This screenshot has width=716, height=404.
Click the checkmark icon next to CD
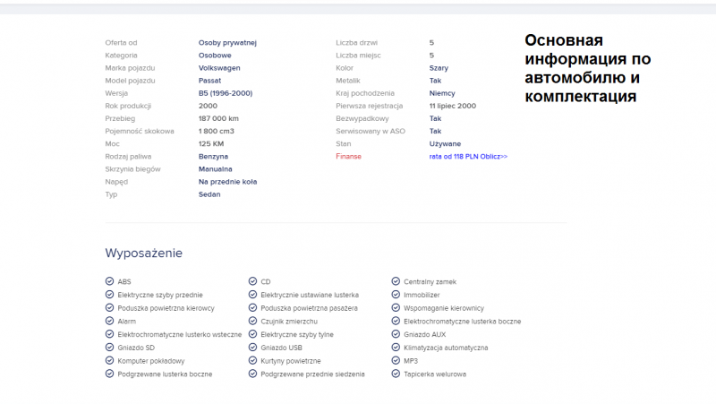click(x=252, y=281)
